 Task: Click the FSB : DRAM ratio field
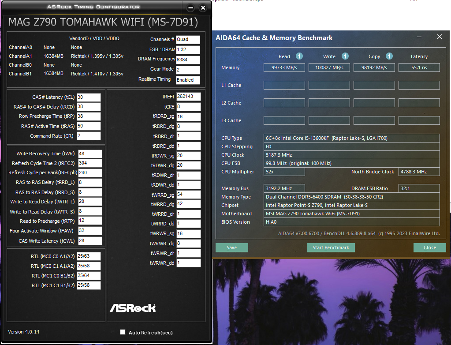pos(188,49)
